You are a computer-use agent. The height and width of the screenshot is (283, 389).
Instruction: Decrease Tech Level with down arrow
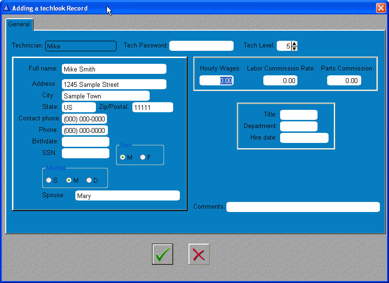click(295, 48)
